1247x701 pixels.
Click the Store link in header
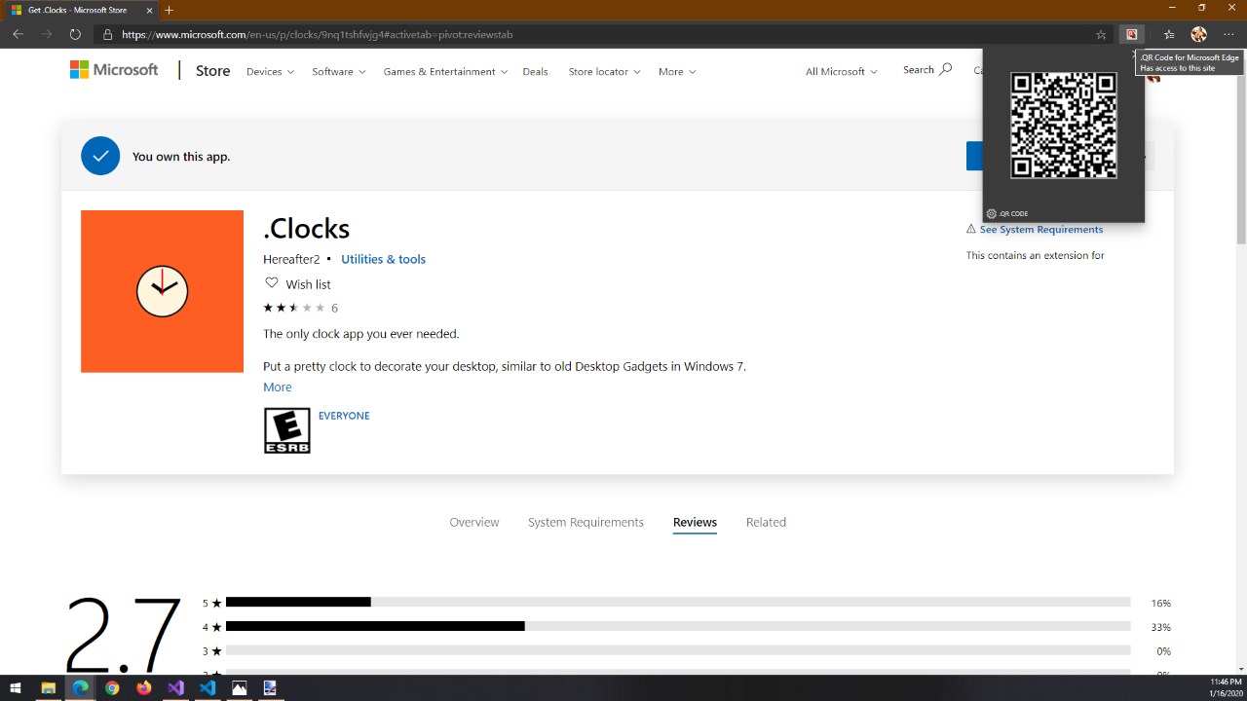pyautogui.click(x=212, y=70)
